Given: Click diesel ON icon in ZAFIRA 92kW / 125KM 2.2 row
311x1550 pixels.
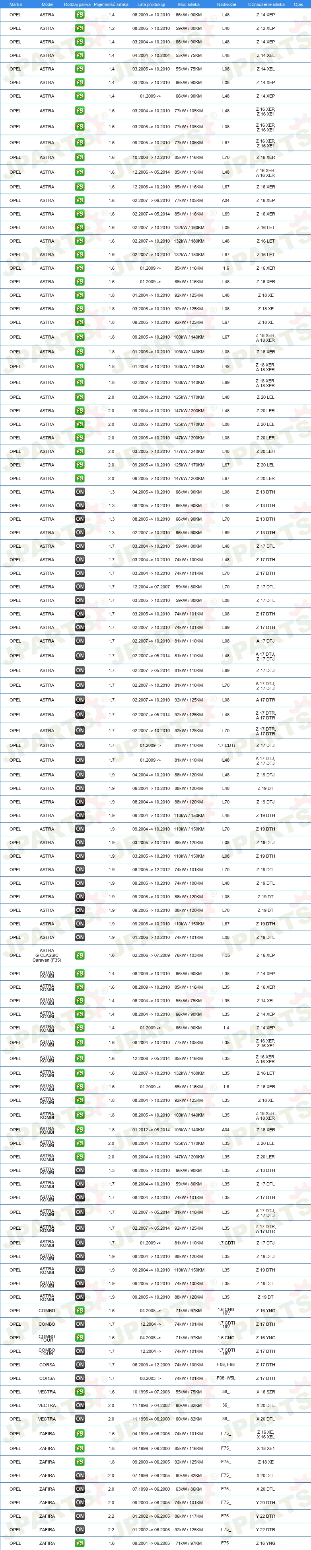Looking at the screenshot, I should (79, 1530).
